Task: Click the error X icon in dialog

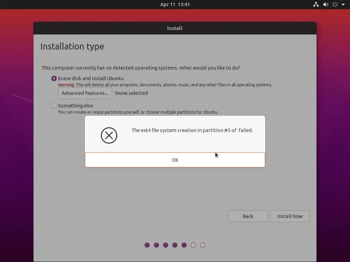Action: 109,135
